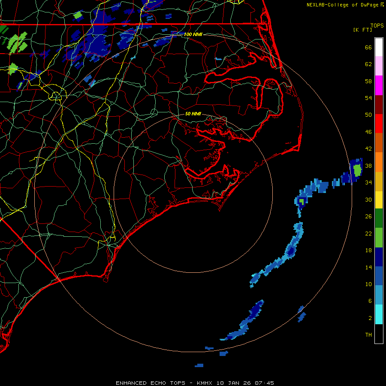Click the "TOPS" legend title
The image size is (386, 386).
(377, 26)
